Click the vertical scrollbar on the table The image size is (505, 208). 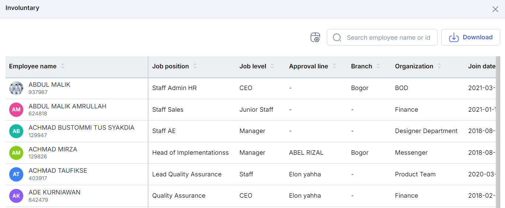pyautogui.click(x=498, y=132)
